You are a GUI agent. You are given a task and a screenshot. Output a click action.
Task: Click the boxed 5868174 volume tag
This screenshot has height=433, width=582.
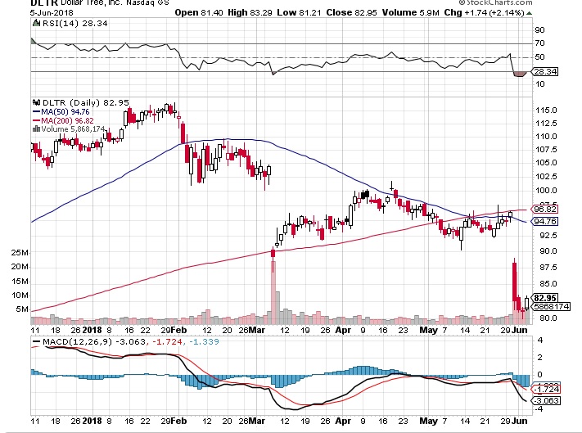coord(551,307)
